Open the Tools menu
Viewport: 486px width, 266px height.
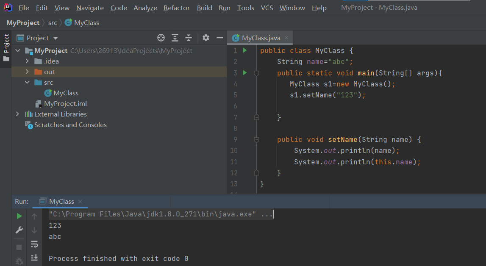click(245, 8)
